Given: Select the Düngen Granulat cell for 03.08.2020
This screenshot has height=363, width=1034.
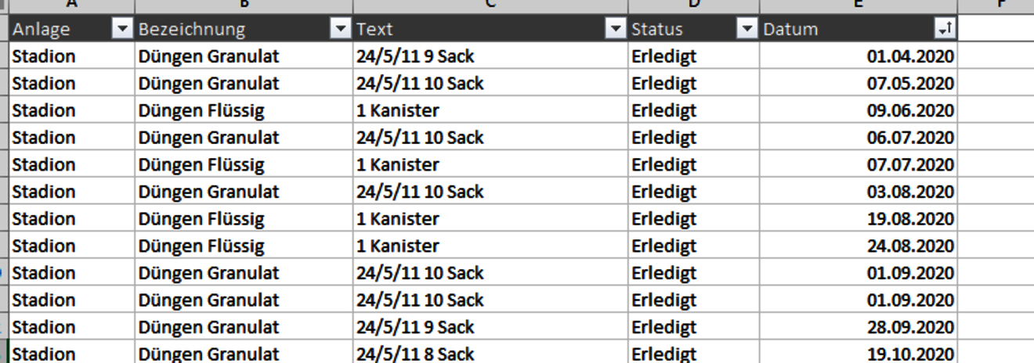Looking at the screenshot, I should tap(244, 192).
